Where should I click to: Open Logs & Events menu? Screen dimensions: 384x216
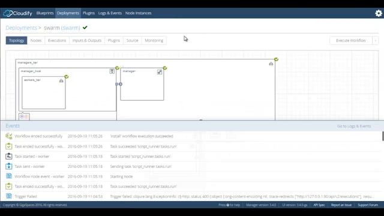(x=110, y=13)
